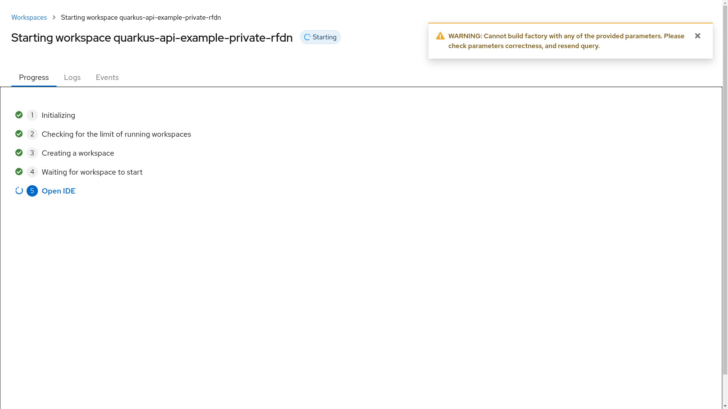The height and width of the screenshot is (409, 728).
Task: Click the Waiting for workspace to start step
Action: pyautogui.click(x=92, y=172)
